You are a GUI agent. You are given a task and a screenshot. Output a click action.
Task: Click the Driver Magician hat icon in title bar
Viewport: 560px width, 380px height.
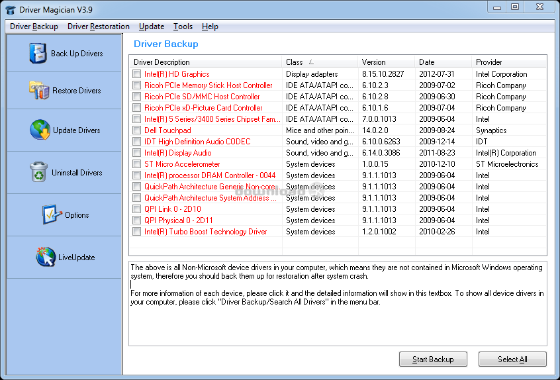(11, 9)
